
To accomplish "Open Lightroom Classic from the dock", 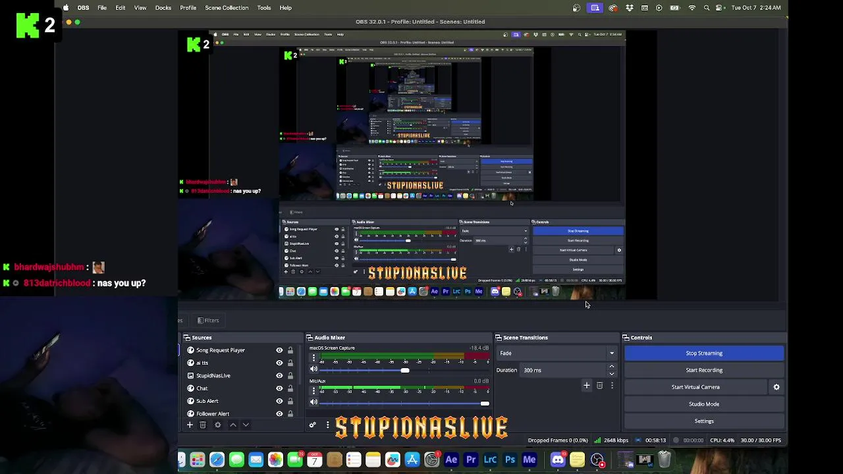I will point(490,460).
